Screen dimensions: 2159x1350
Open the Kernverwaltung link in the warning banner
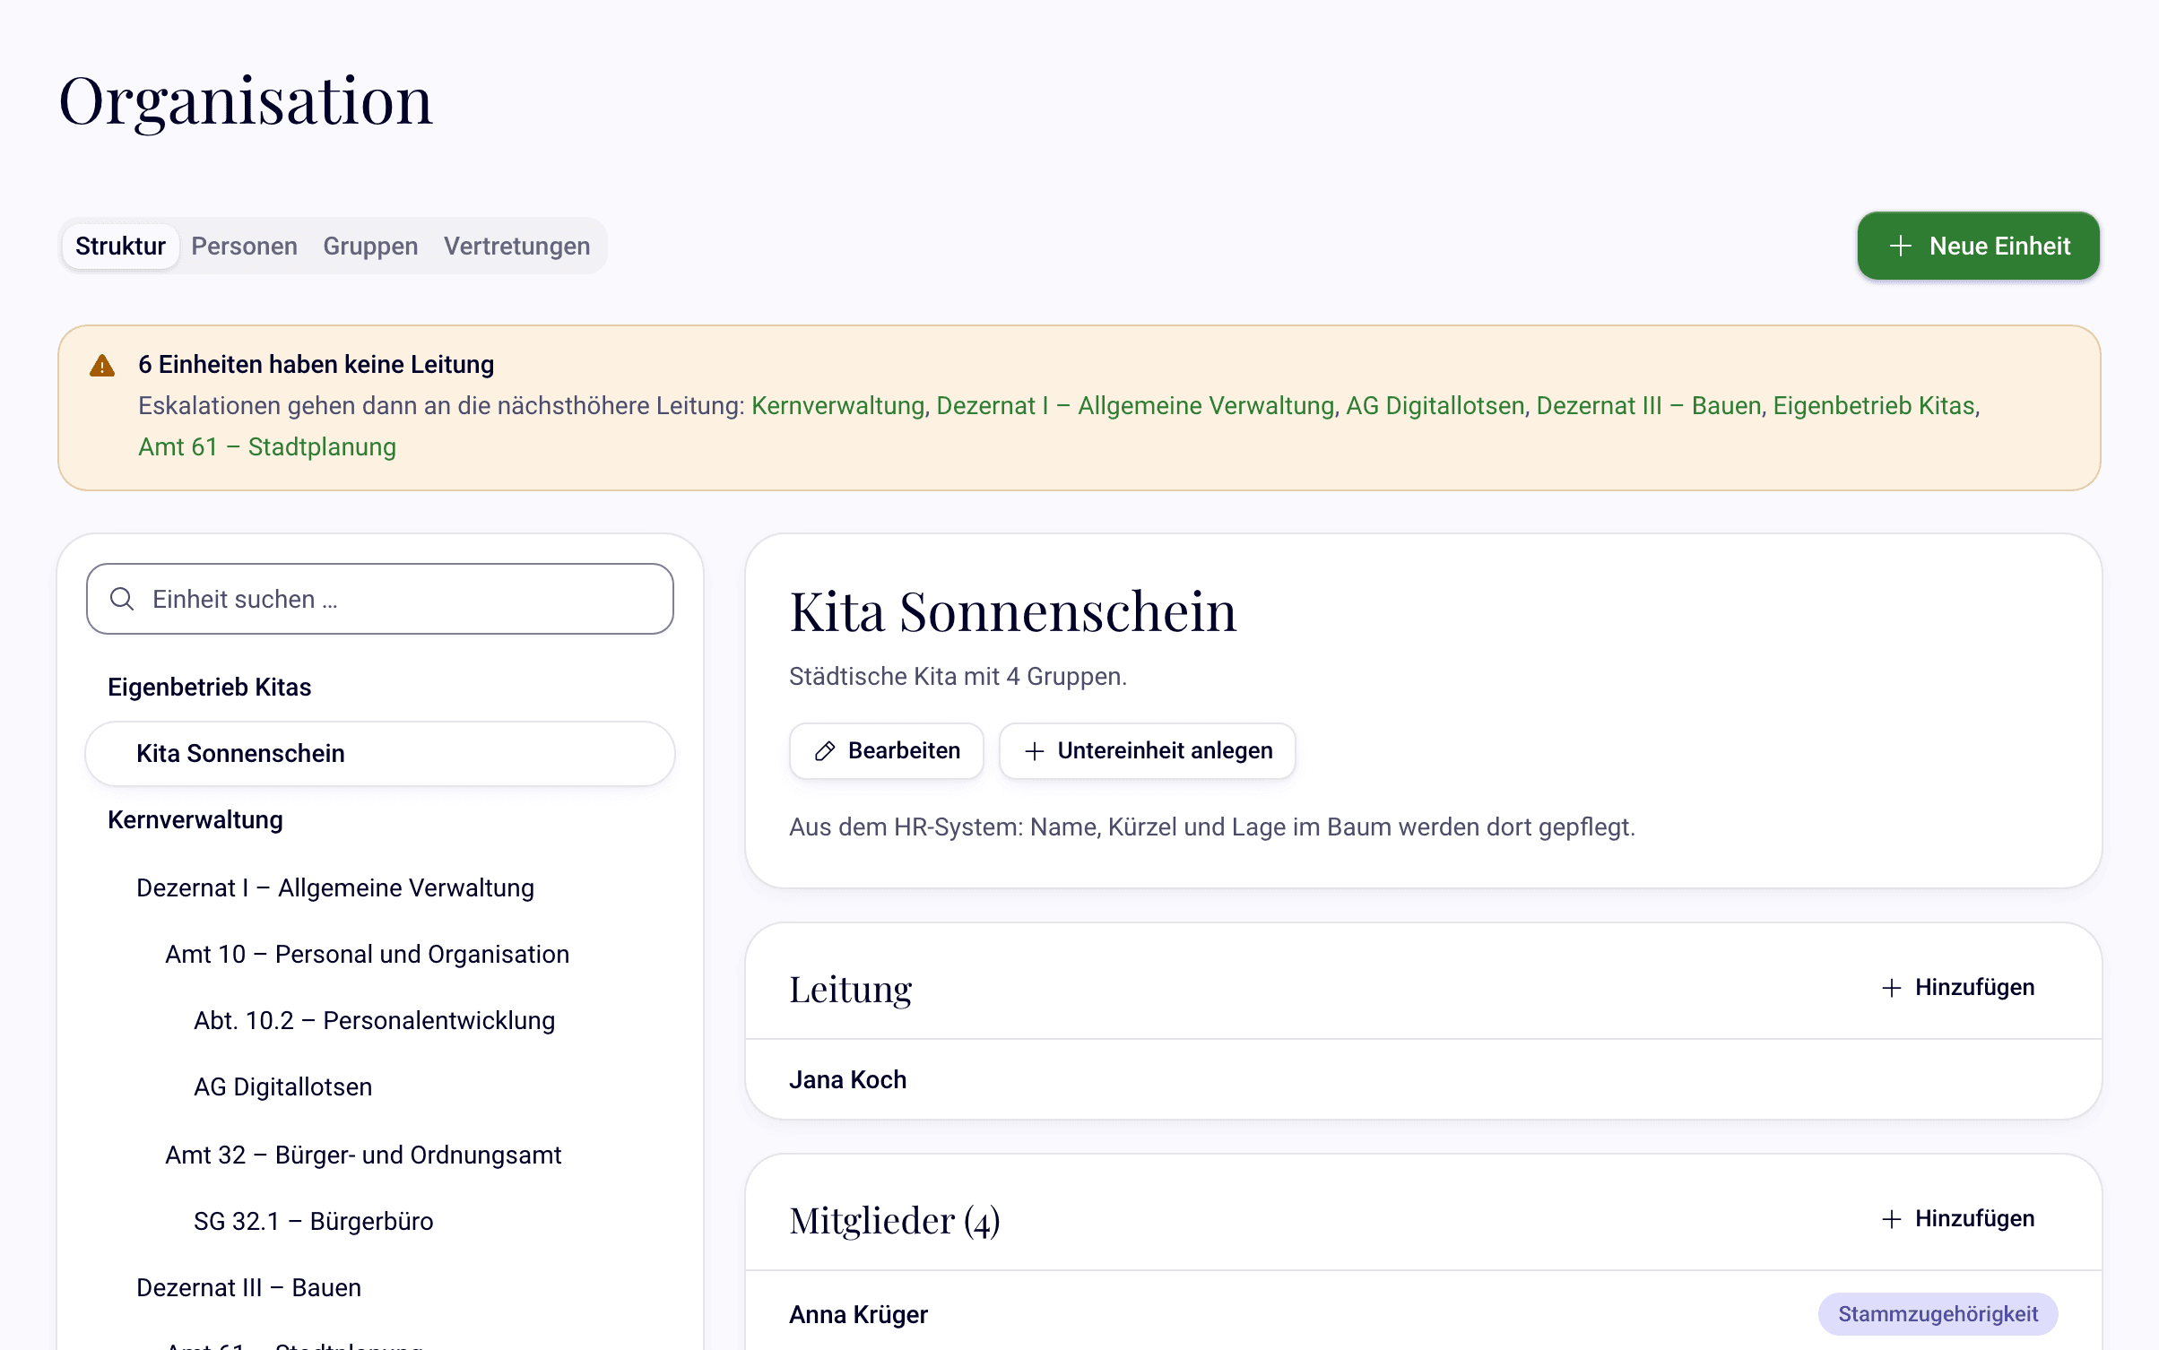(837, 406)
